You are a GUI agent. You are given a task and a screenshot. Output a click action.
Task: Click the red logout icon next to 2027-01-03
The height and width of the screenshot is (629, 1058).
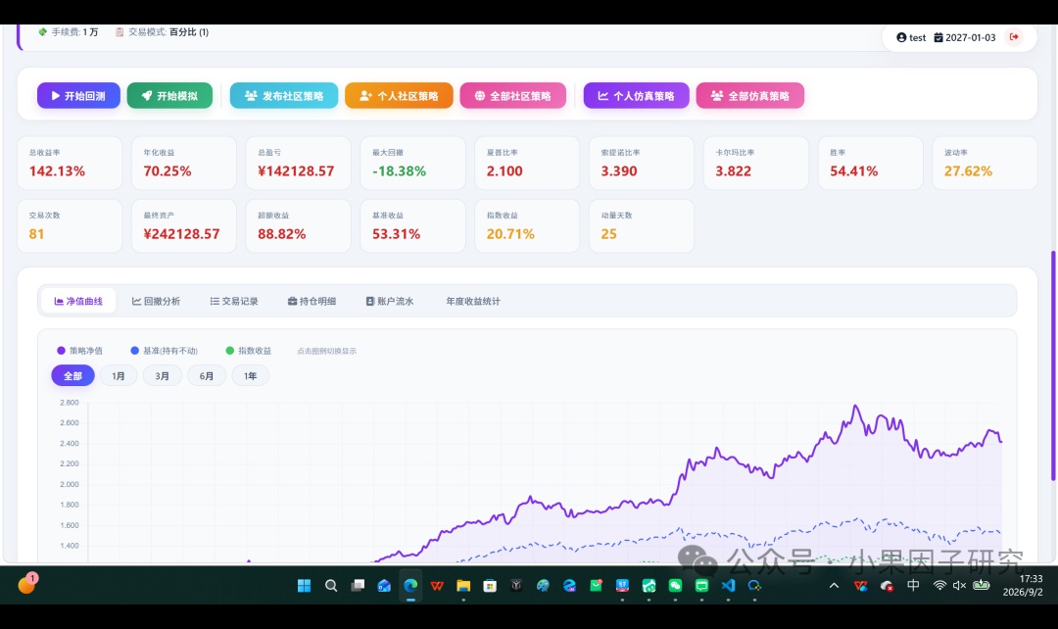[1014, 37]
